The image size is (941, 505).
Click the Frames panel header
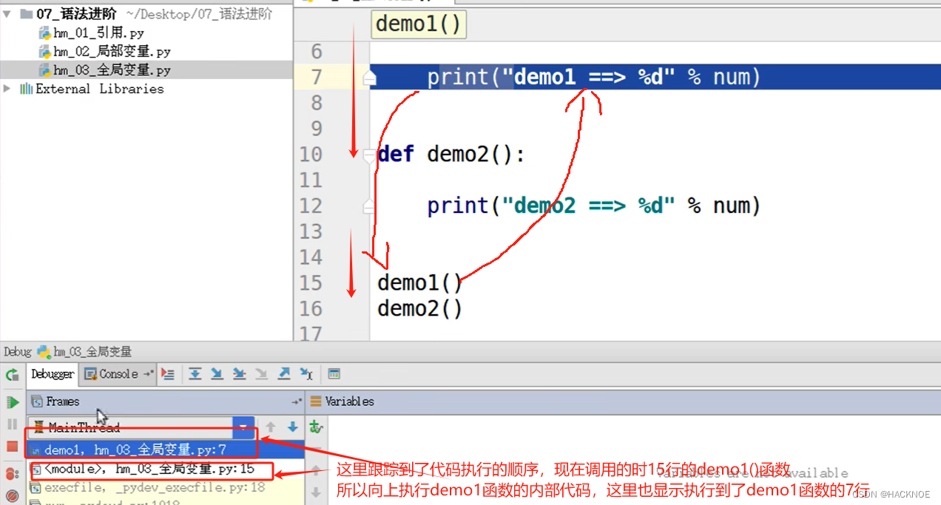(166, 401)
